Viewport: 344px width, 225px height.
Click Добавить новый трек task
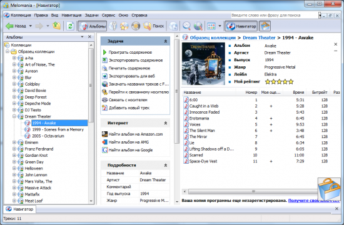coord(126,108)
